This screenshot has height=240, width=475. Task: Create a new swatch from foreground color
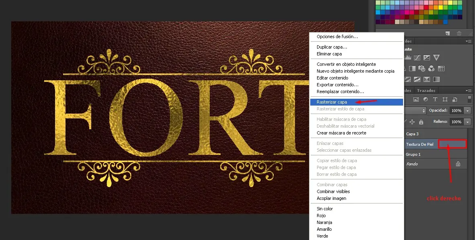[x=447, y=33]
